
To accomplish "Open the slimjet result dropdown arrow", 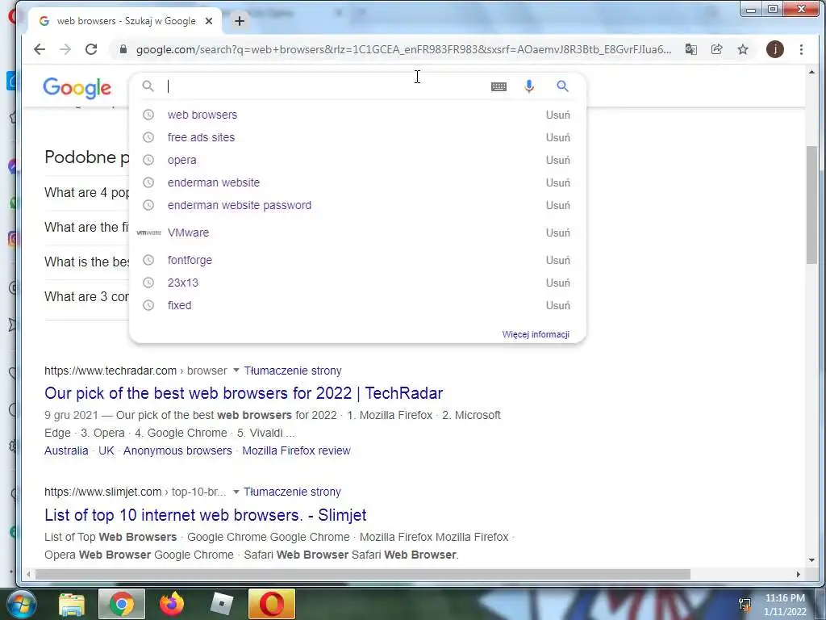I will [236, 492].
